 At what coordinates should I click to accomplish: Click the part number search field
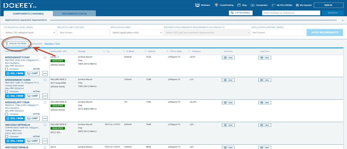pyautogui.click(x=291, y=13)
